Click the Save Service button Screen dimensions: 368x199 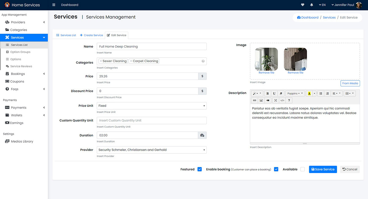click(323, 169)
